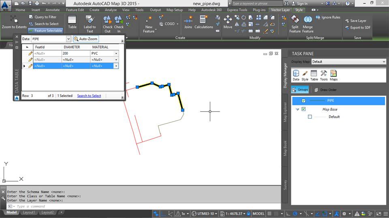The height and width of the screenshot is (218, 389).
Task: Toggle the Groups view button
Action: pyautogui.click(x=300, y=90)
